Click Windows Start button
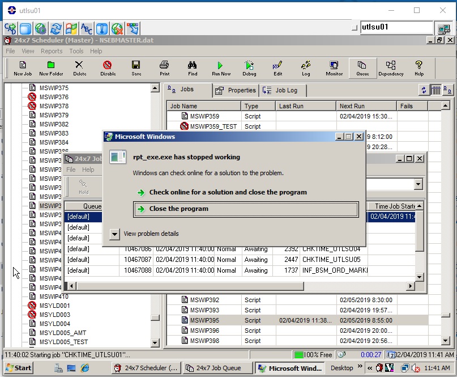The image size is (457, 377). [19, 368]
